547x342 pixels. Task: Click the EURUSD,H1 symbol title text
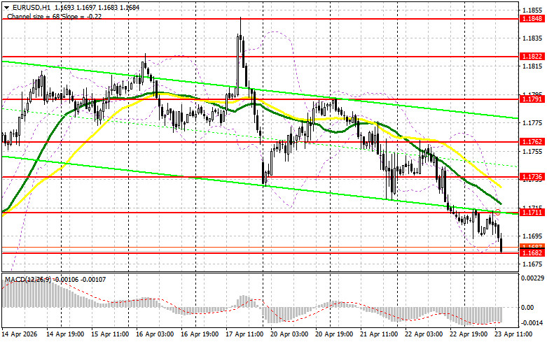(x=32, y=7)
